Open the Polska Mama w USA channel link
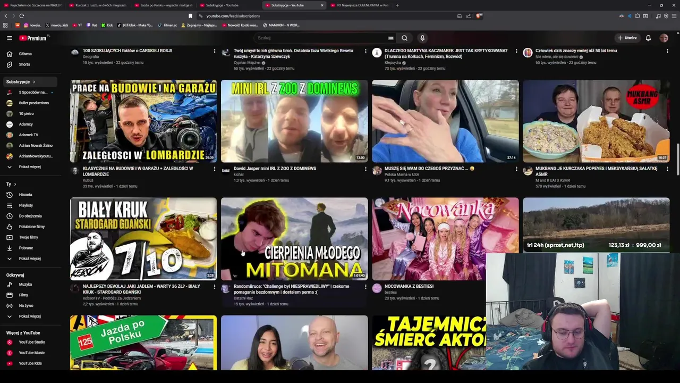 click(402, 174)
